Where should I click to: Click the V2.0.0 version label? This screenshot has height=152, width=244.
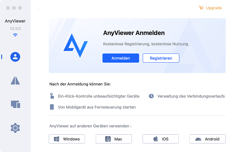pos(15,29)
